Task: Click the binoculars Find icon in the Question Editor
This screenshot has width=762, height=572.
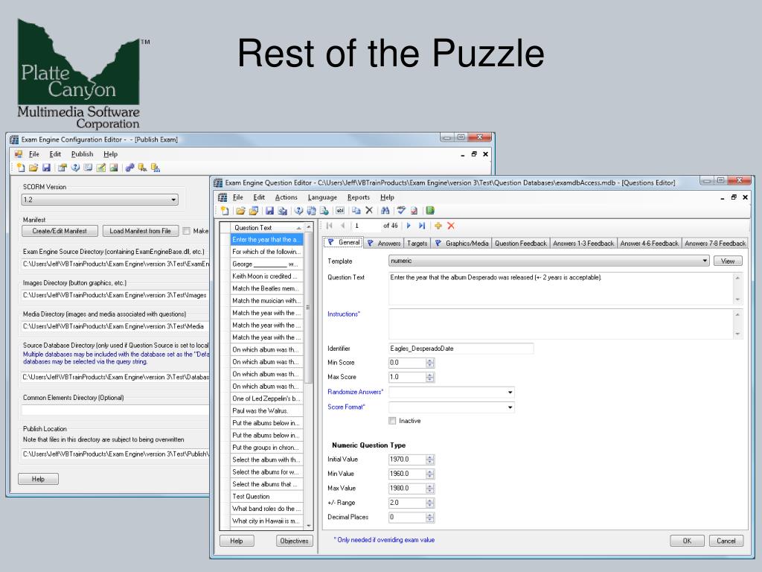Action: (x=385, y=211)
